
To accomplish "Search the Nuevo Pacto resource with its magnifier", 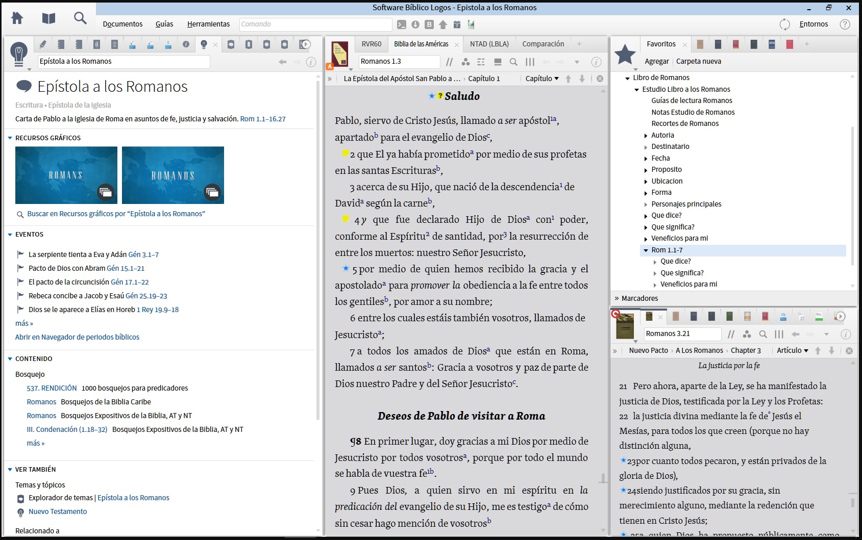I will [763, 334].
